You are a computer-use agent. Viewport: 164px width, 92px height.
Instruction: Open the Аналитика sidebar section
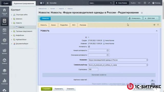point(4,82)
